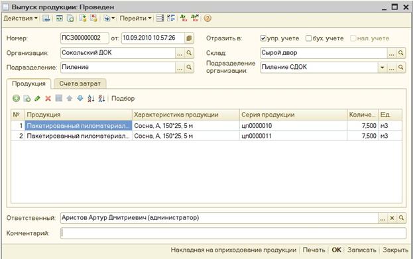Open the Дт/Кт postings icon
This screenshot has height=259, width=413.
point(184,19)
